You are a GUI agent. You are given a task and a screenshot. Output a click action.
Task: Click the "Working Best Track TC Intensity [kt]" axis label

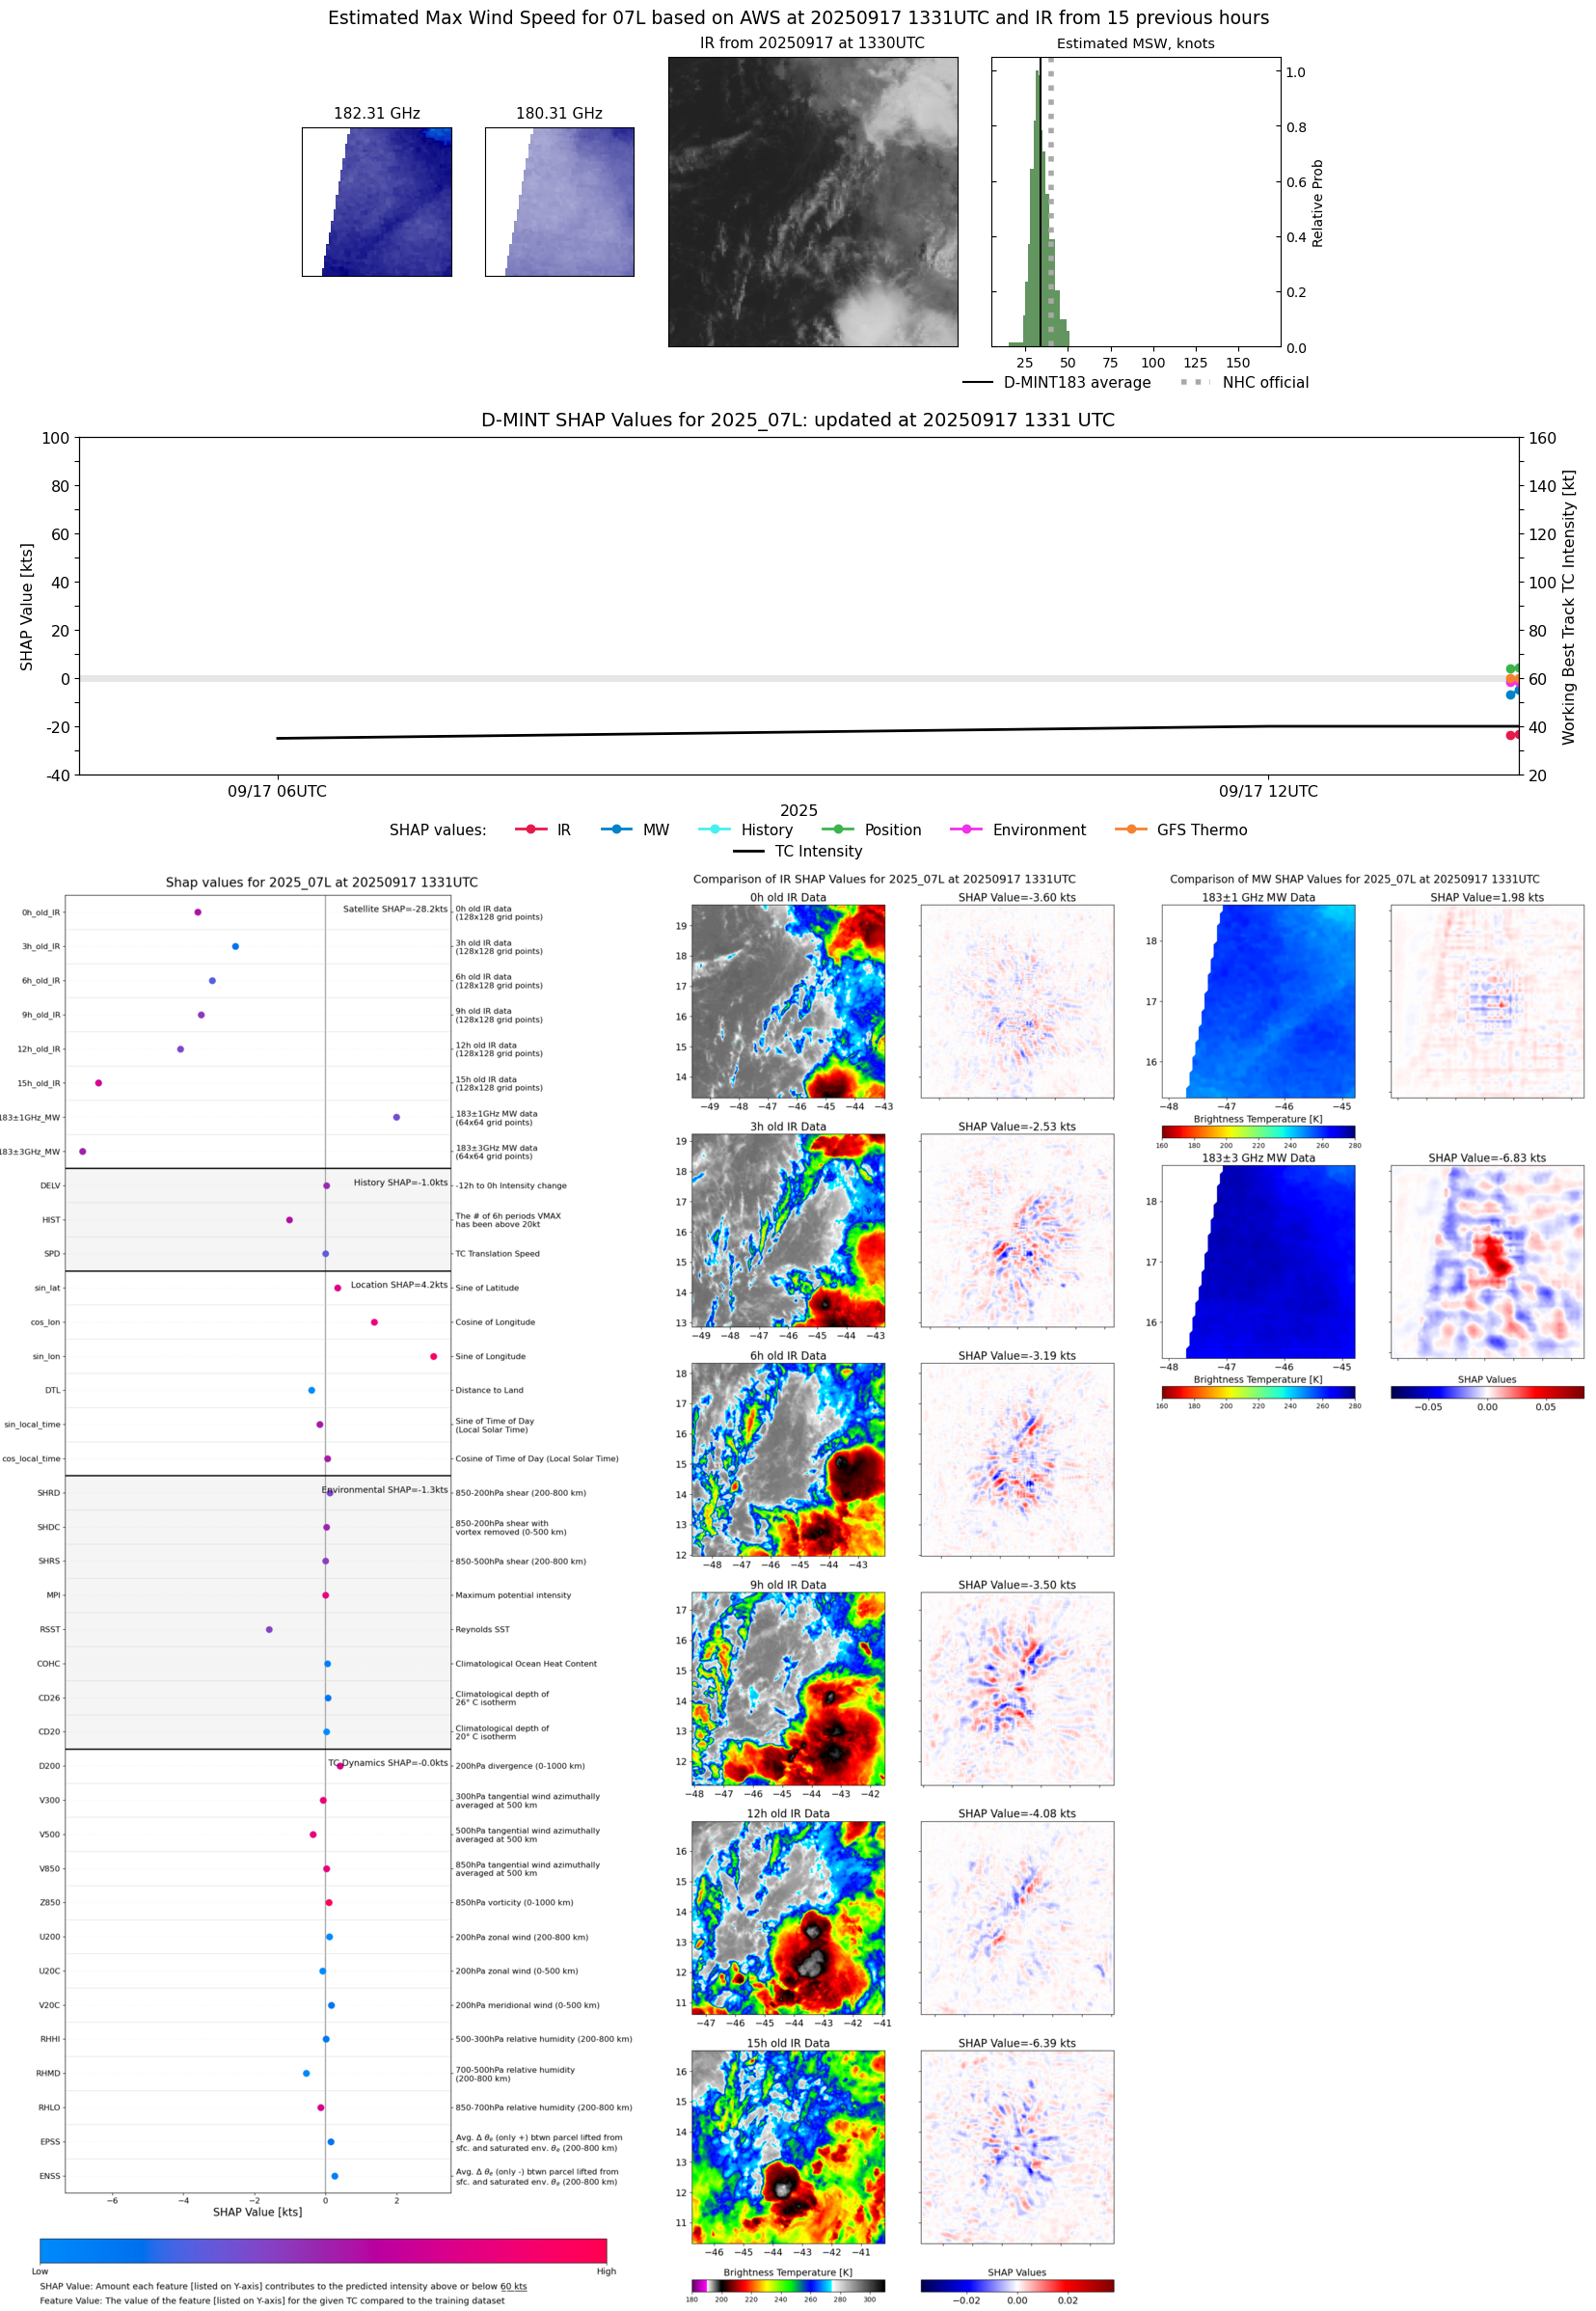[x=1568, y=606]
